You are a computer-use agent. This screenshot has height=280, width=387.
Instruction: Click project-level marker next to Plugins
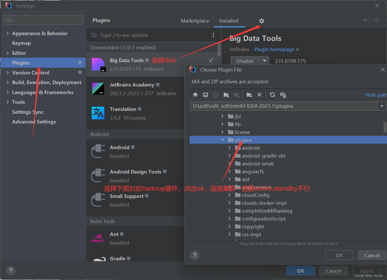[x=80, y=63]
